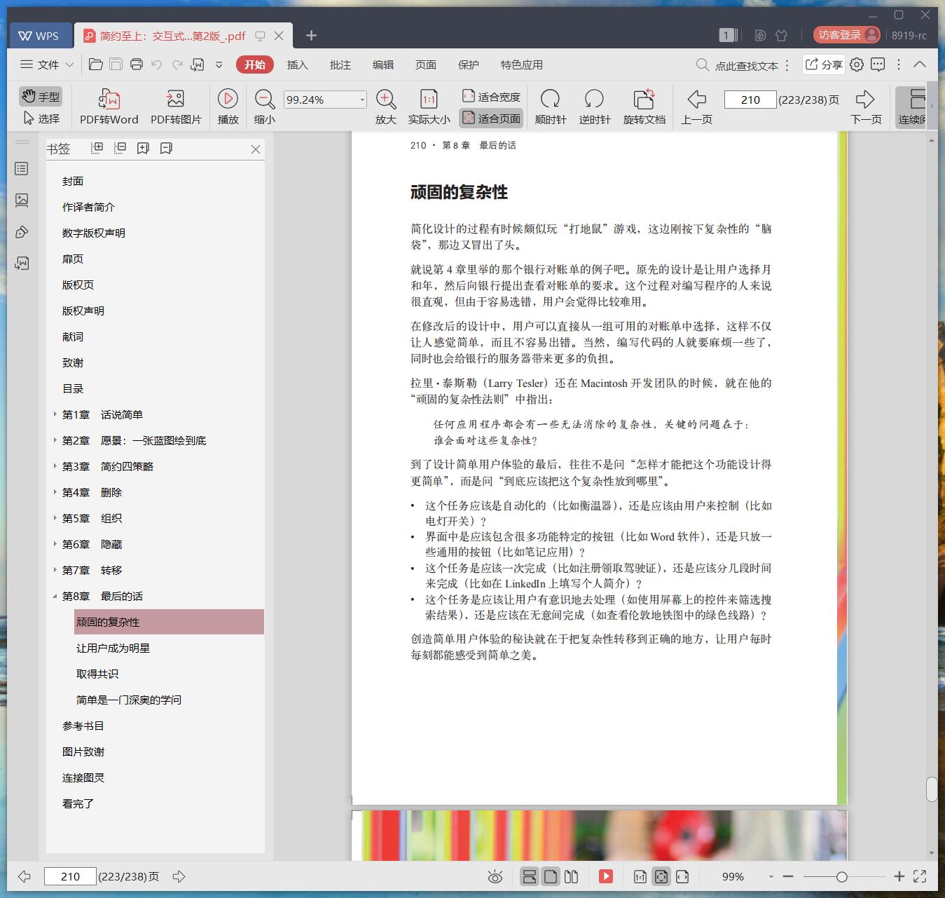Expand 第3章 简约四策略 bookmark
Screen dimensions: 945x898
click(55, 466)
